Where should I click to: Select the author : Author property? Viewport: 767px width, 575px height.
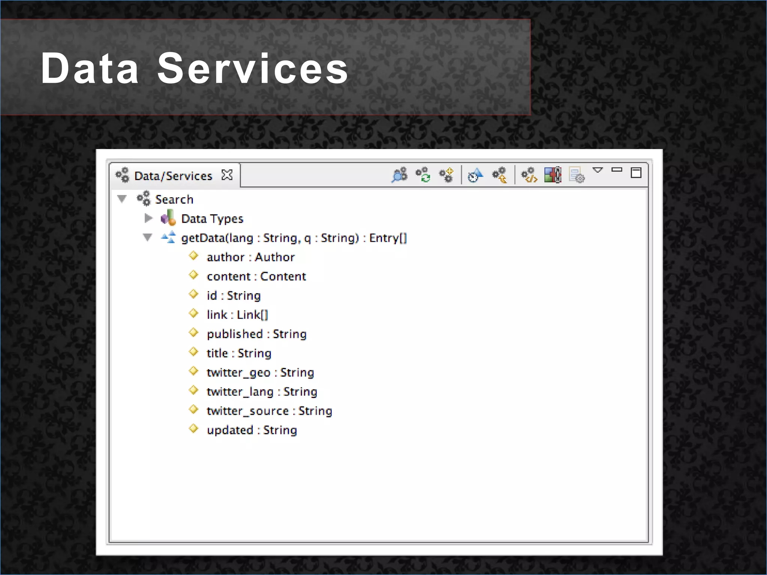pyautogui.click(x=250, y=257)
